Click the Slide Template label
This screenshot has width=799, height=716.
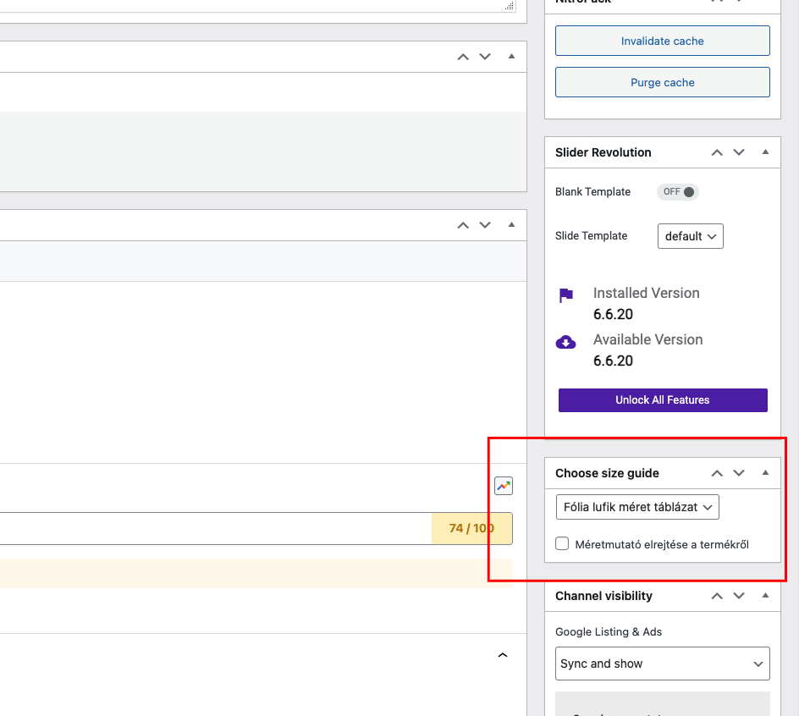[x=591, y=236]
